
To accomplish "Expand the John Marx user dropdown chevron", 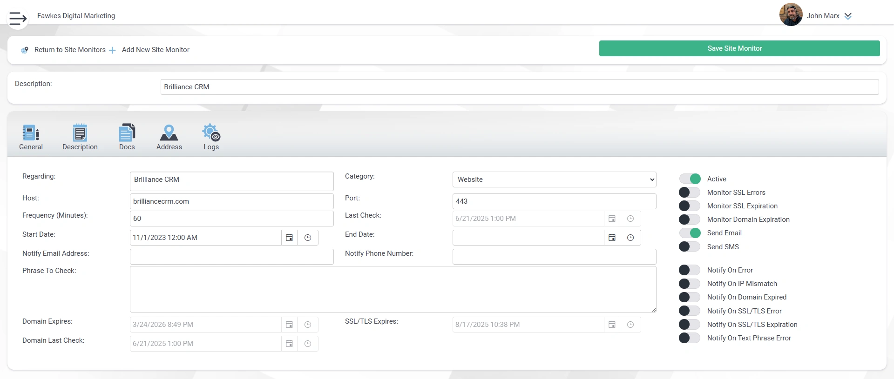I will click(x=848, y=16).
